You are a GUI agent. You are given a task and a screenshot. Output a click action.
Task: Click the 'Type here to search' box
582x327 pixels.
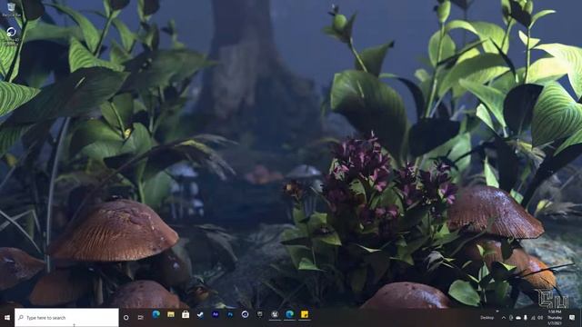tap(66, 318)
